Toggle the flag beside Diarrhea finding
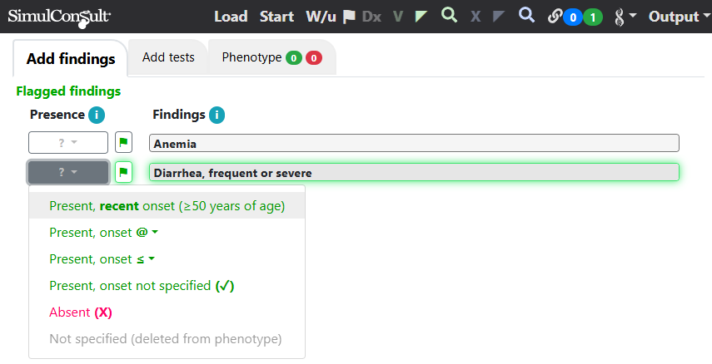Image resolution: width=712 pixels, height=364 pixels. [123, 172]
